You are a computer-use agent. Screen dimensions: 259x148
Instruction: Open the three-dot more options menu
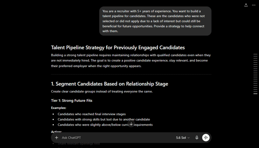253,5
